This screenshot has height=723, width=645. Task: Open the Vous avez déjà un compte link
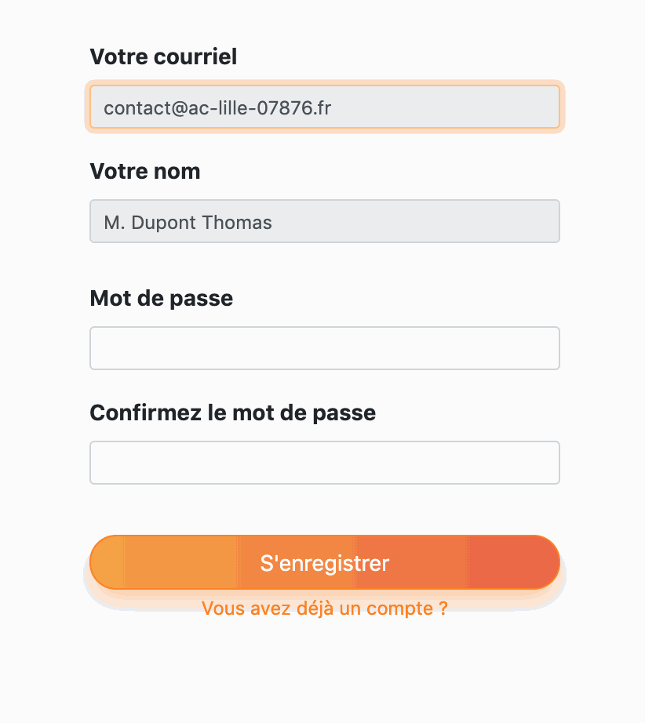coord(324,609)
